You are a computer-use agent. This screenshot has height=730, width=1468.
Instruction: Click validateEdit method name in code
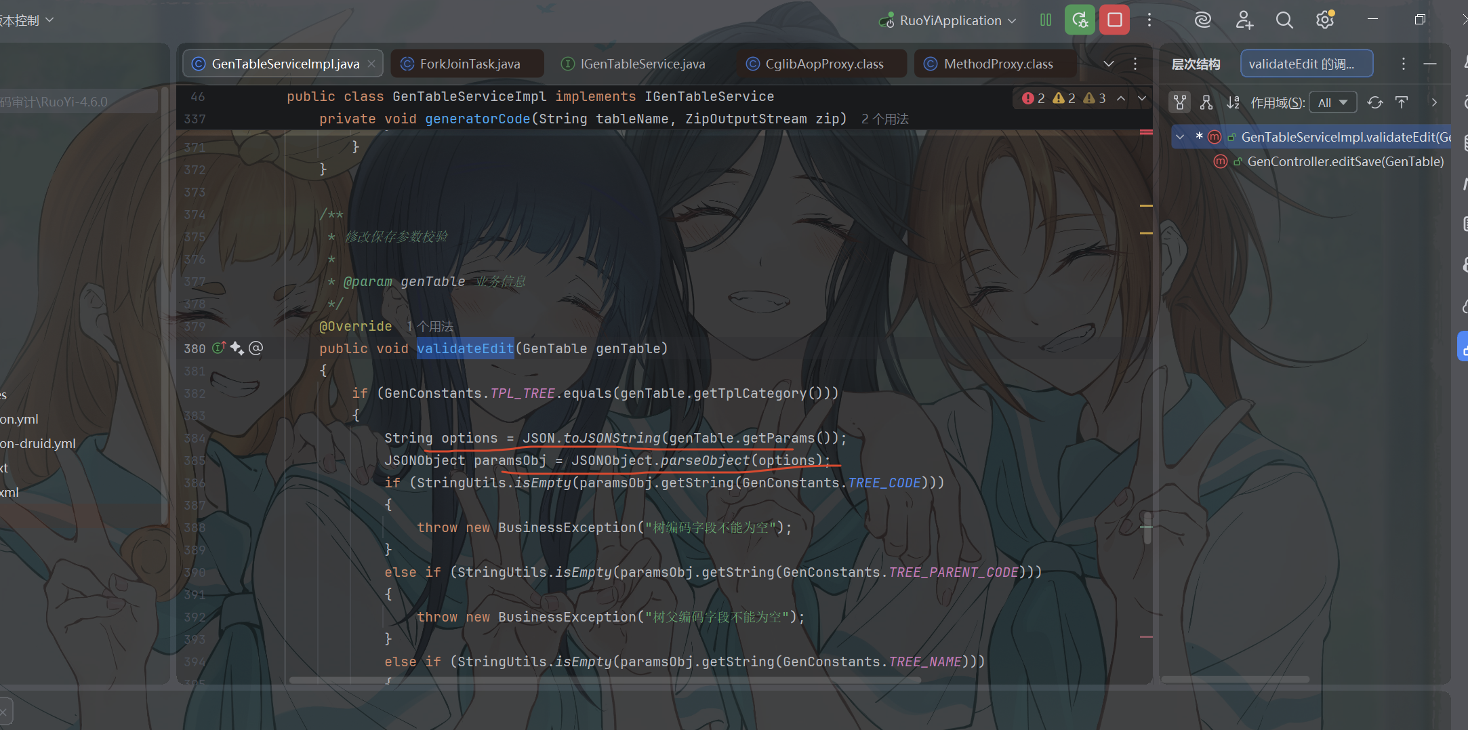[465, 348]
